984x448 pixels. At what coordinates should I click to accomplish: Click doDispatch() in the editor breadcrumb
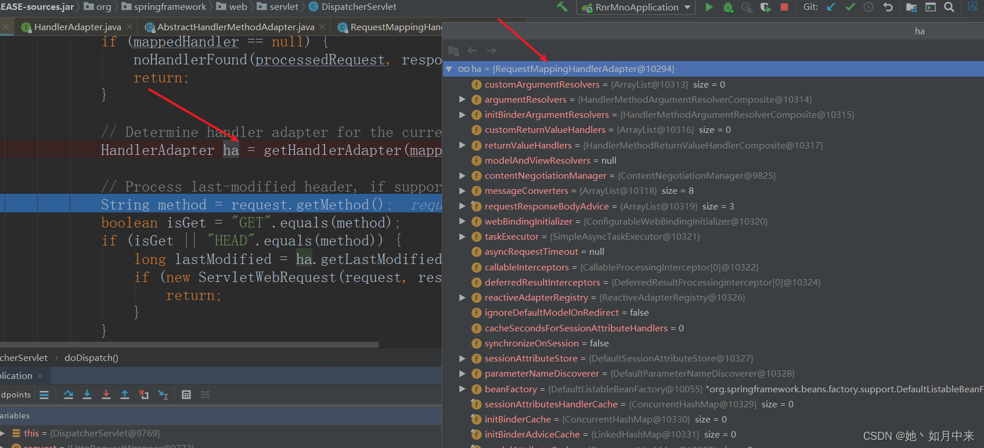coord(91,358)
